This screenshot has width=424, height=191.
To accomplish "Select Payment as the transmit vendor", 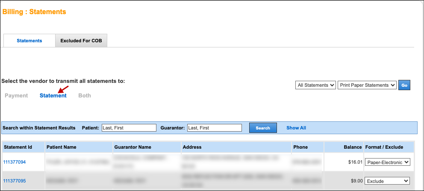I will coord(16,96).
